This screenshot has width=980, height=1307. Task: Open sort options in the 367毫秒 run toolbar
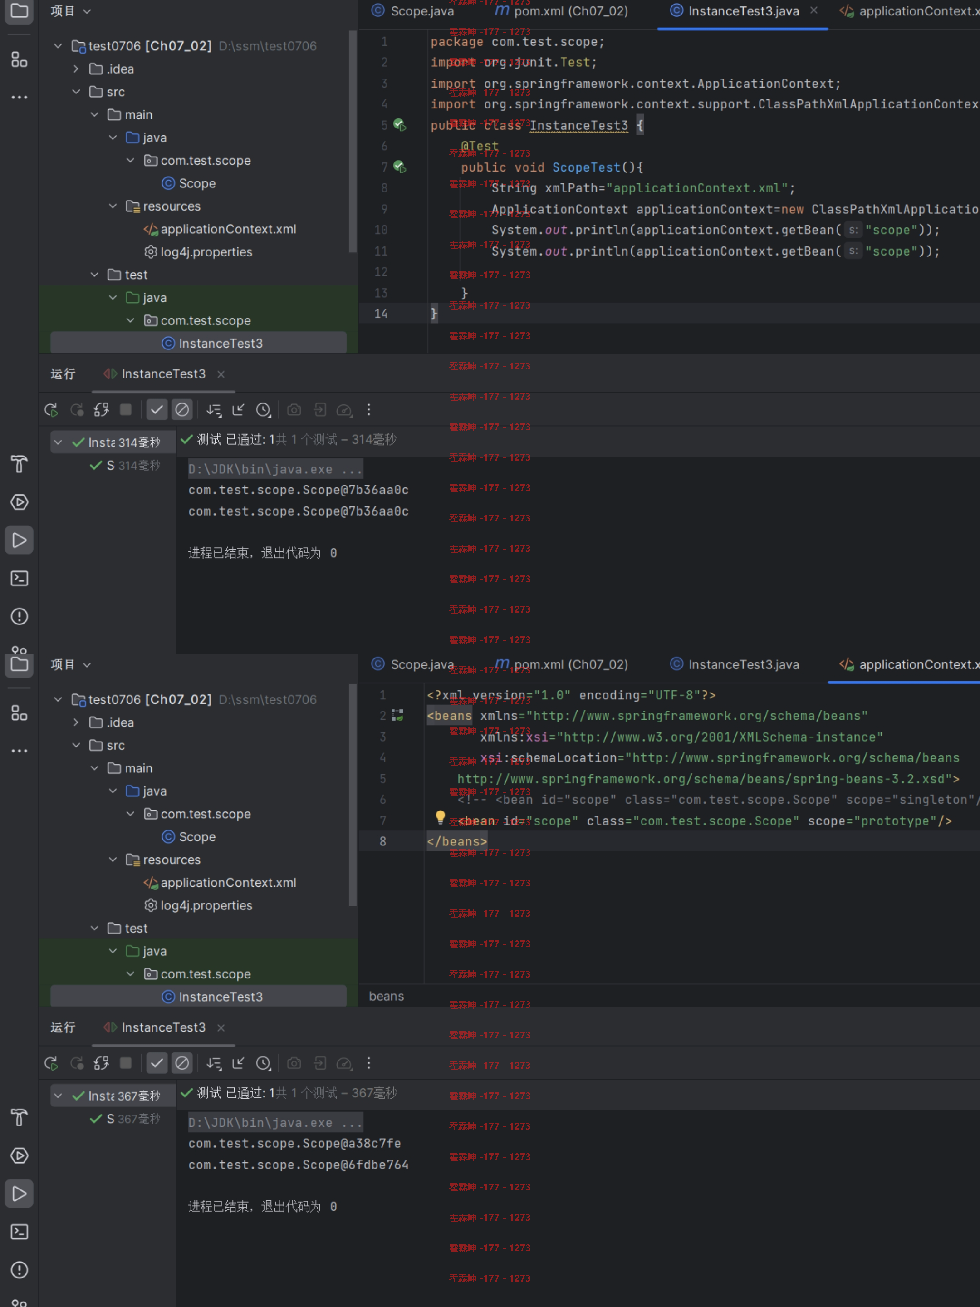pos(214,1063)
